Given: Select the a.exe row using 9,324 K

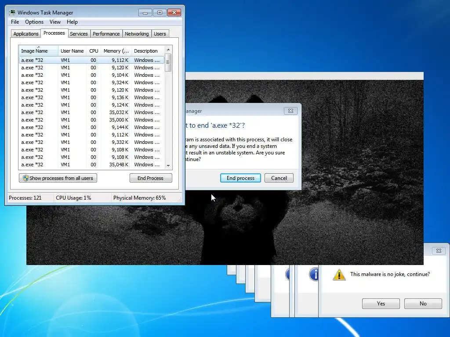Looking at the screenshot, I should pos(91,82).
